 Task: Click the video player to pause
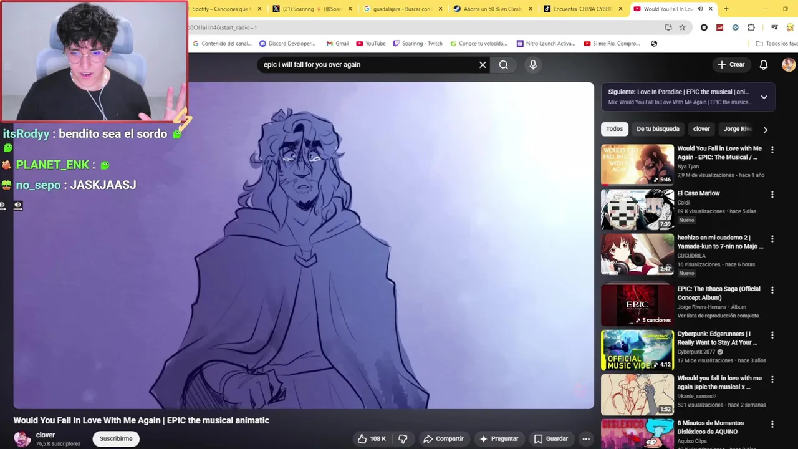tap(304, 246)
